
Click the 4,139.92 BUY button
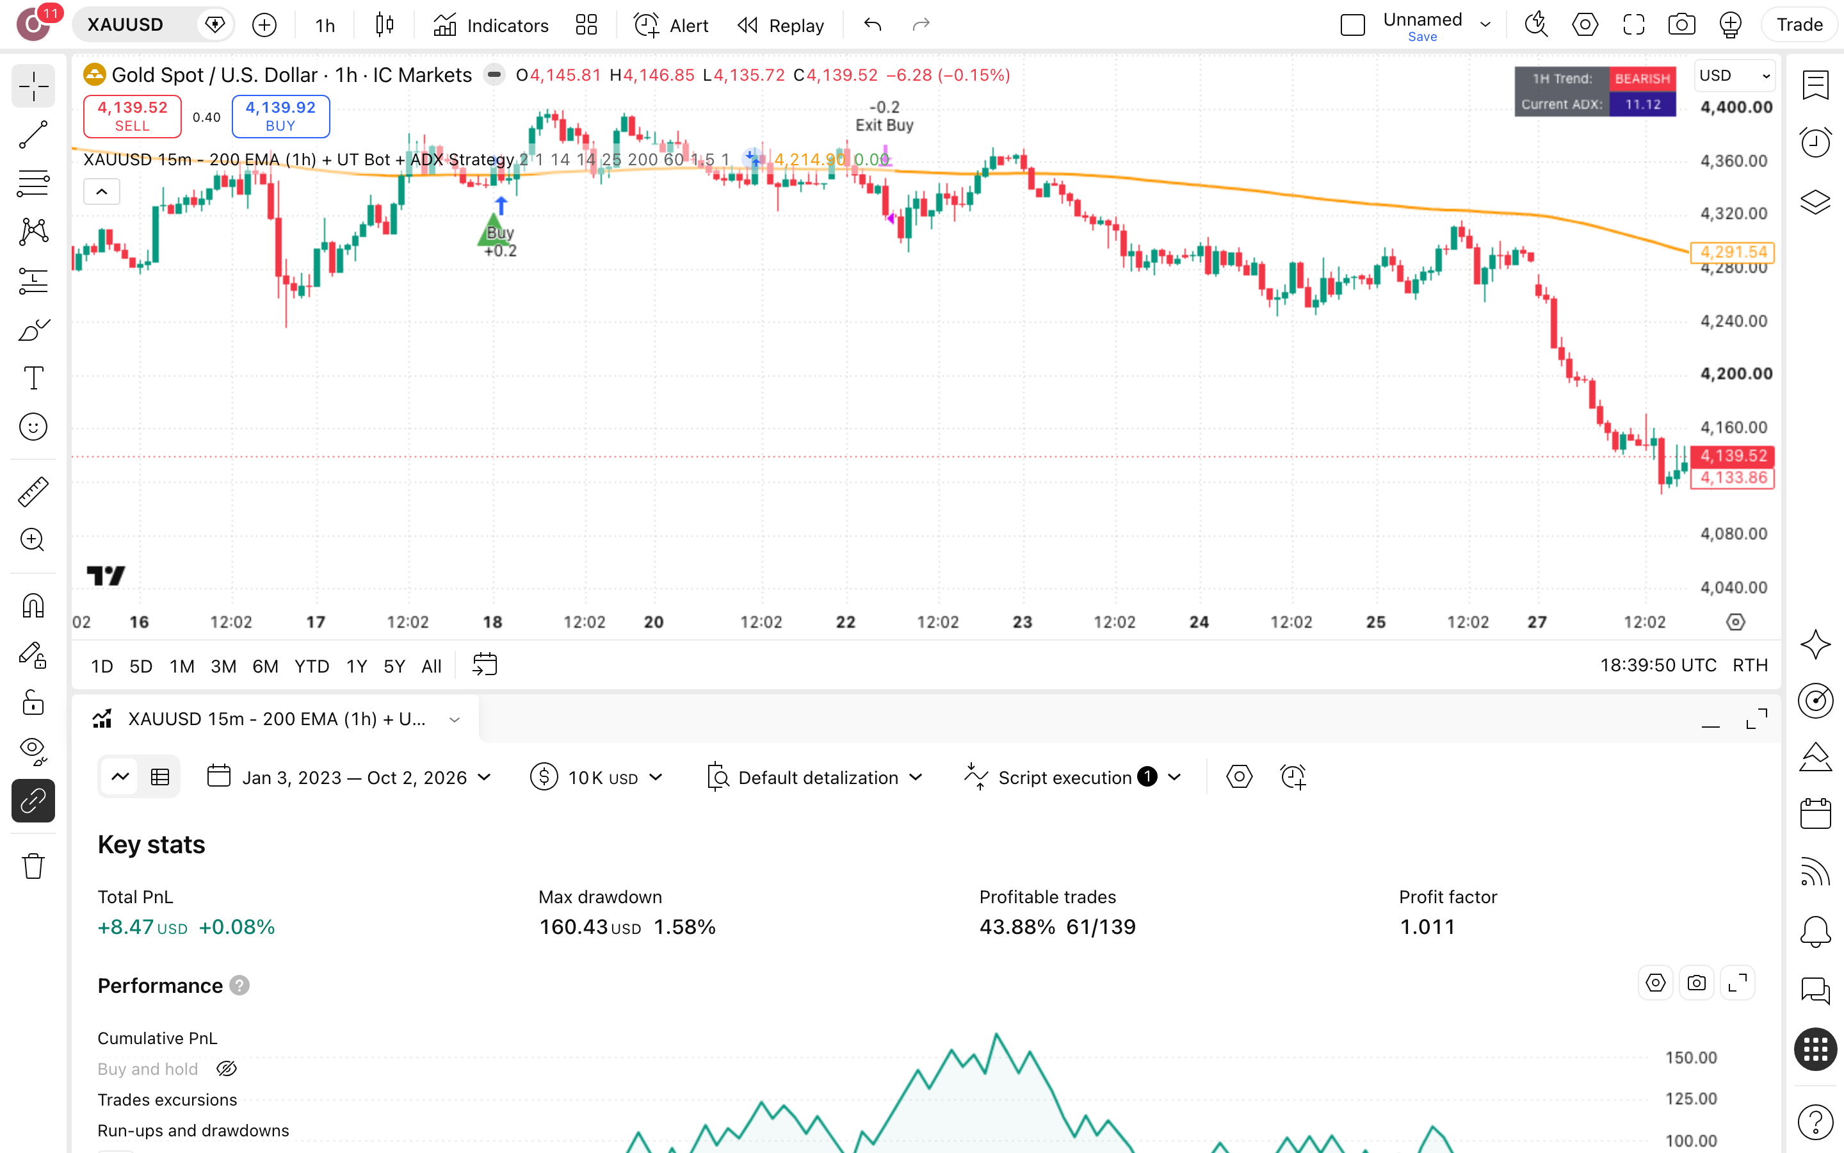(280, 116)
